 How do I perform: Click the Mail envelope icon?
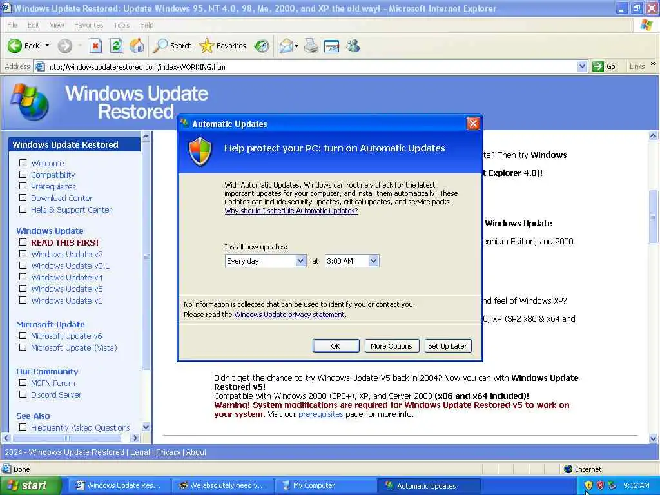286,46
